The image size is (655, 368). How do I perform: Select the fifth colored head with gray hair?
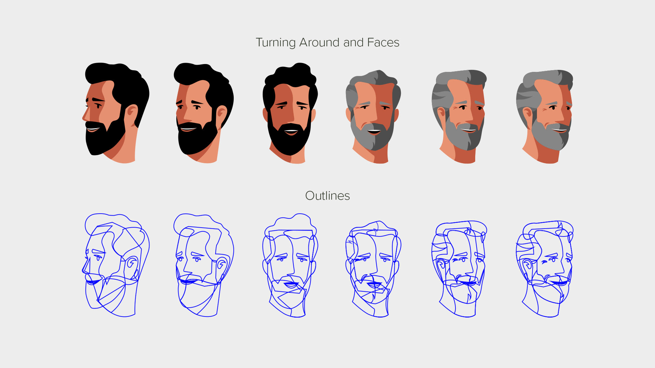(459, 117)
